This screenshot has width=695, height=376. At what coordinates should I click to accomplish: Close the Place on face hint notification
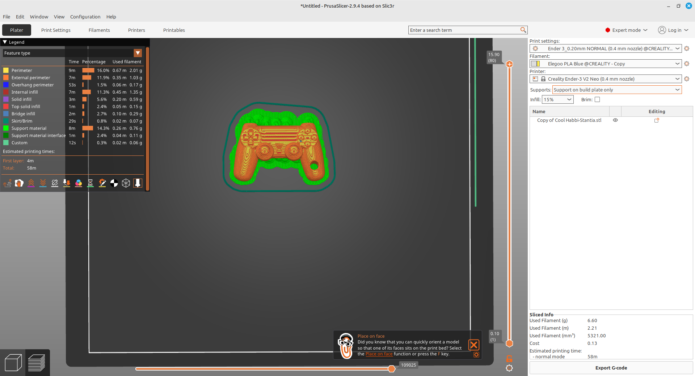point(474,345)
